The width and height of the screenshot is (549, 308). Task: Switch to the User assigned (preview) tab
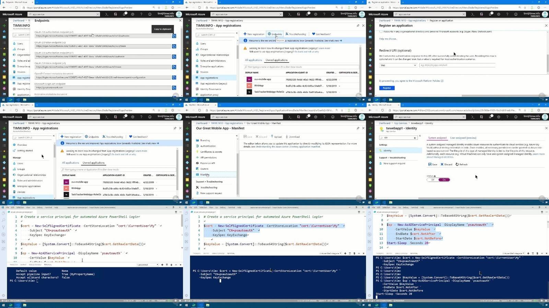point(463,138)
